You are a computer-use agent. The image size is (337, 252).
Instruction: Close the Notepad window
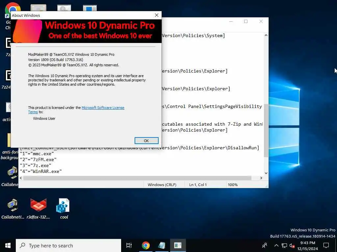pos(261,21)
